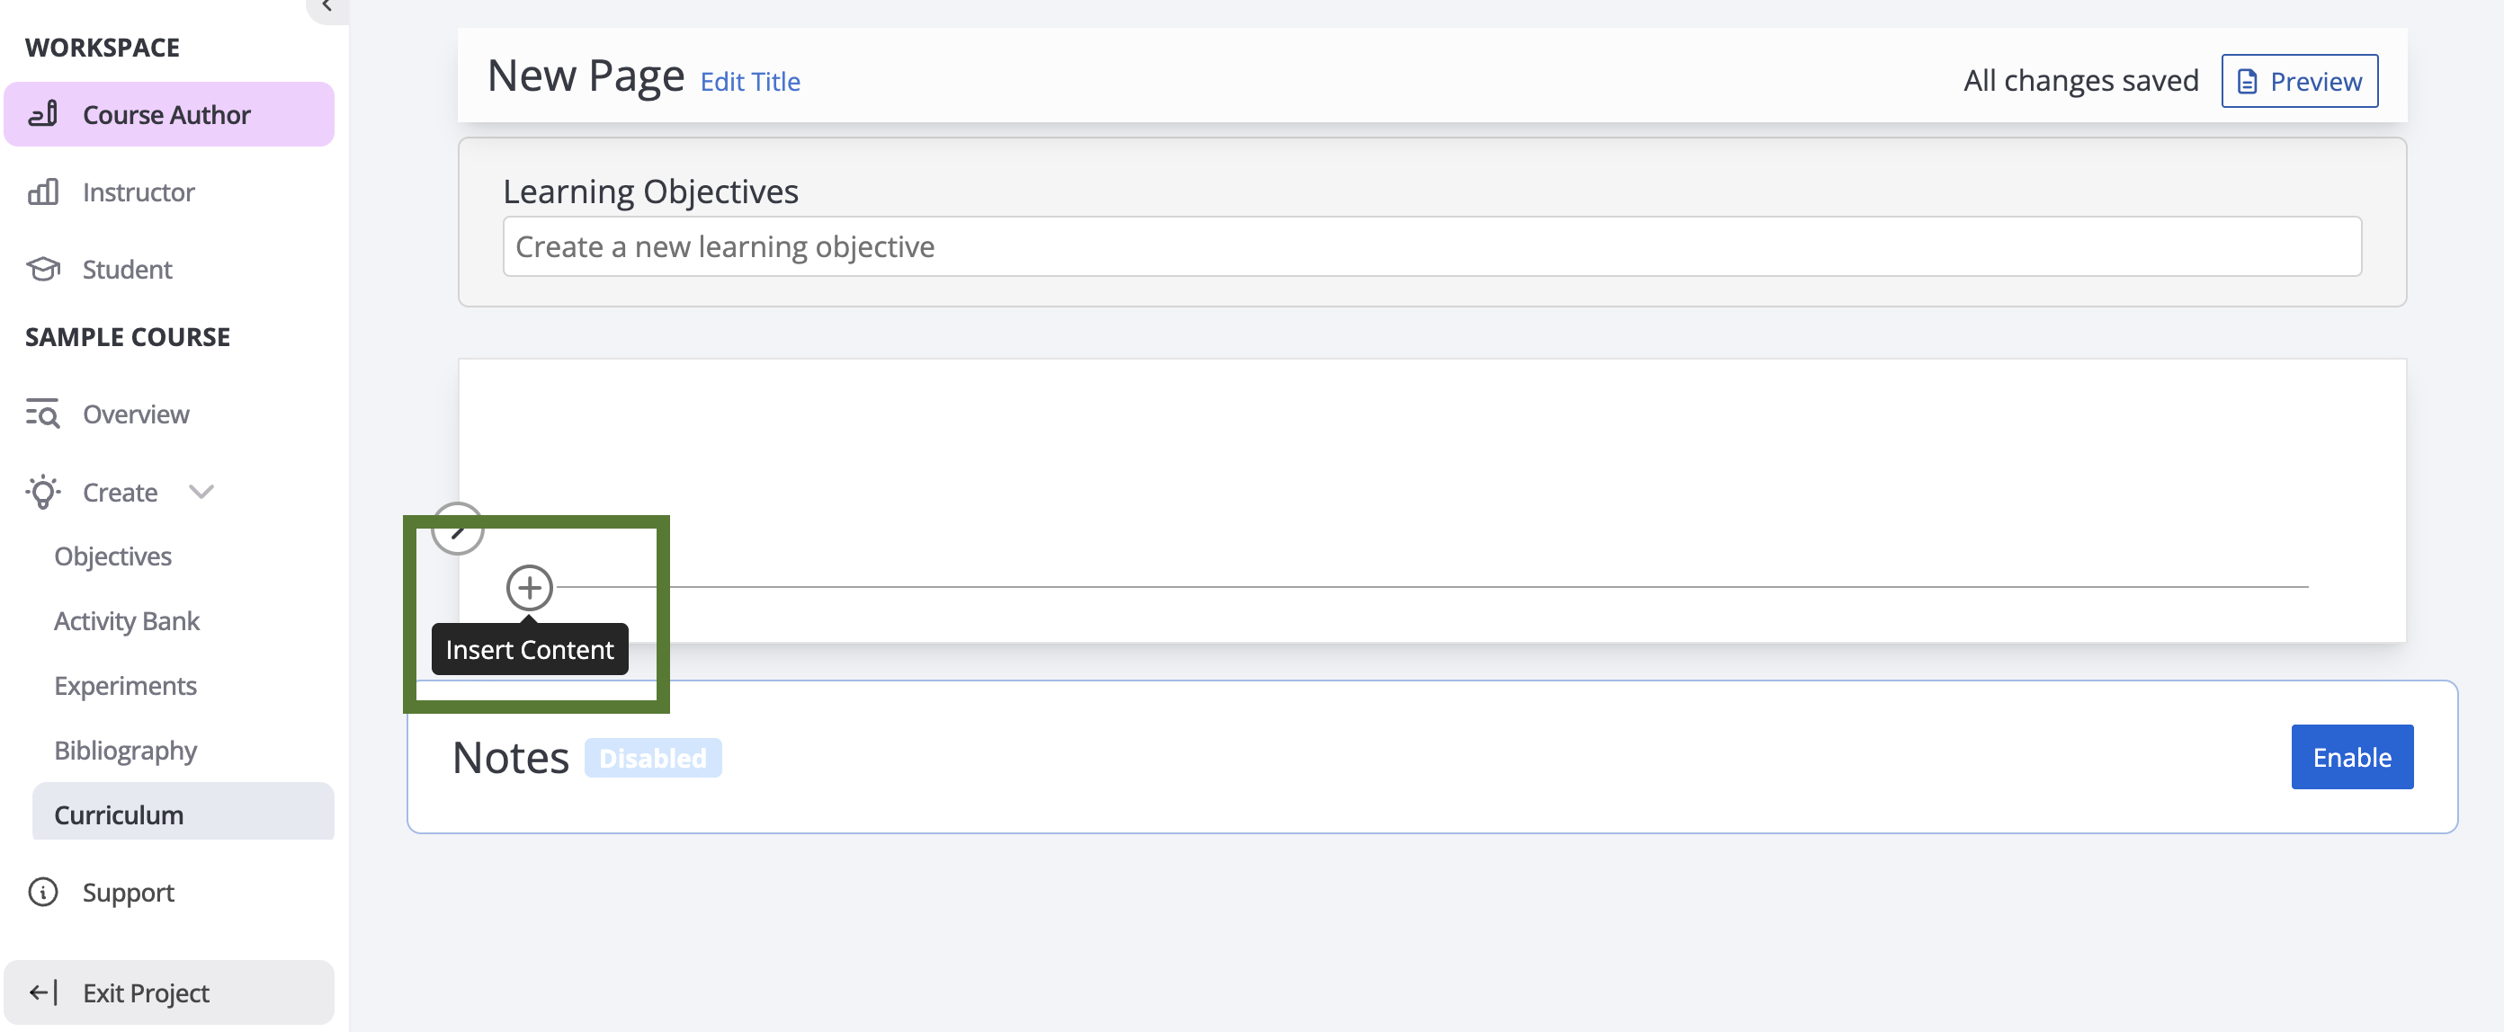Enable Notes for this page
The image size is (2504, 1032).
(2350, 756)
